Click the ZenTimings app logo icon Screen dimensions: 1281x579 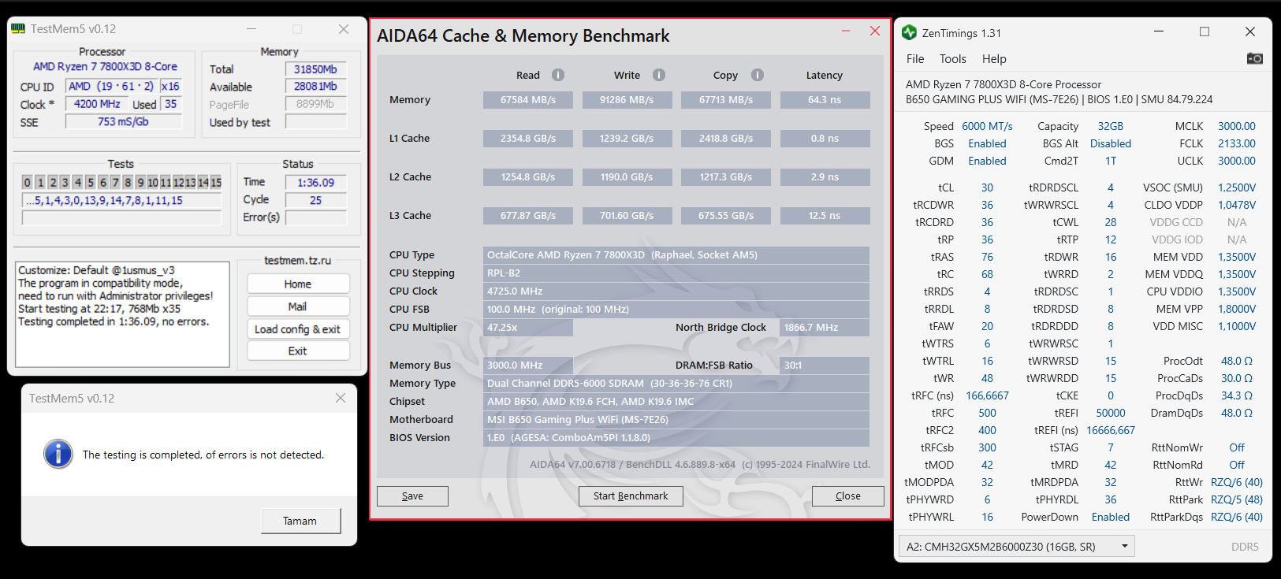tap(909, 32)
